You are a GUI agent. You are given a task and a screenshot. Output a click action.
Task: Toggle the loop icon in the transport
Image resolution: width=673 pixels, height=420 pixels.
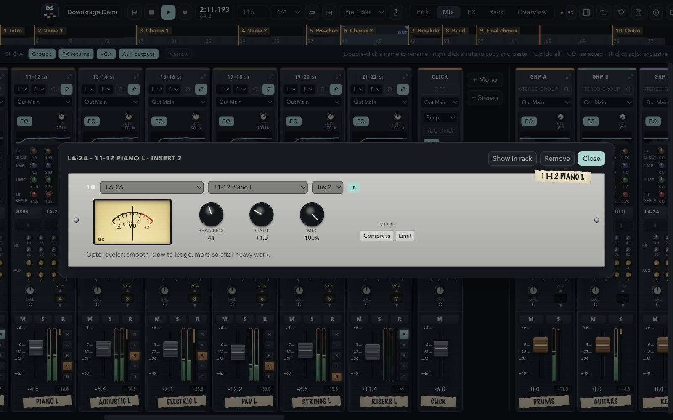(x=312, y=12)
